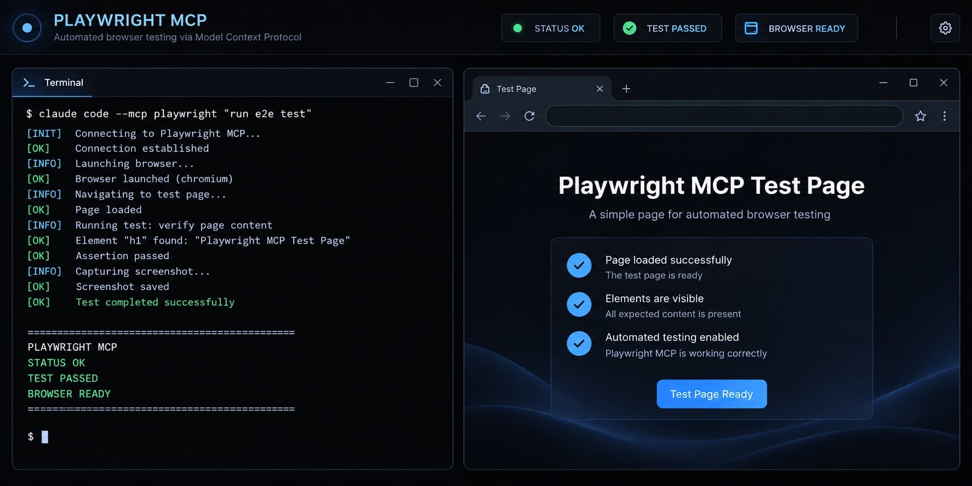Click 'A simple page for automated browser testing'
Viewport: 972px width, 486px height.
710,215
